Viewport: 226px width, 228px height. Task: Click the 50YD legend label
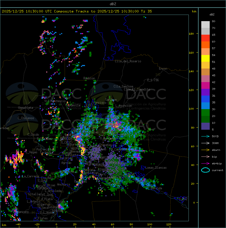click(x=215, y=136)
